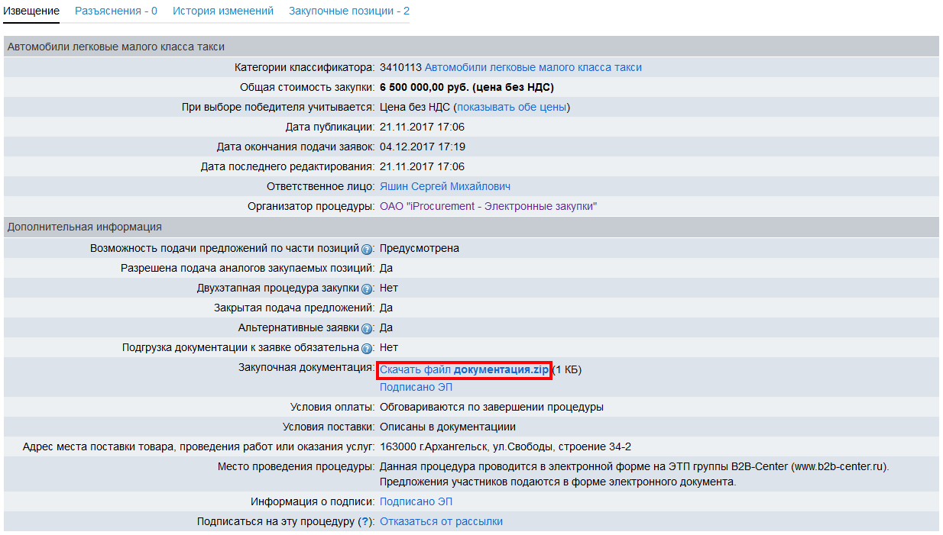
Task: Click help icon beside partial-position offers label
Action: 367,249
